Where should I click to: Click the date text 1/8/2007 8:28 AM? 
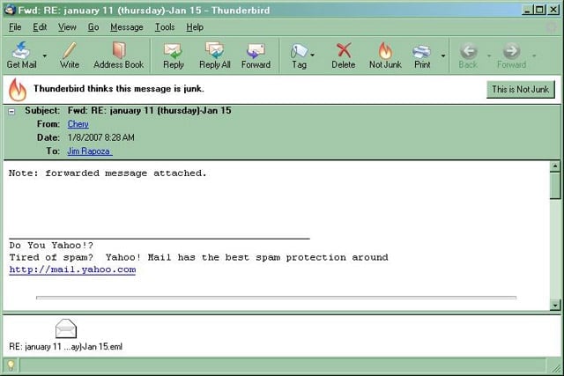coord(100,137)
